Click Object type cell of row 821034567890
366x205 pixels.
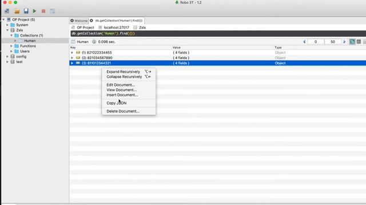280,58
